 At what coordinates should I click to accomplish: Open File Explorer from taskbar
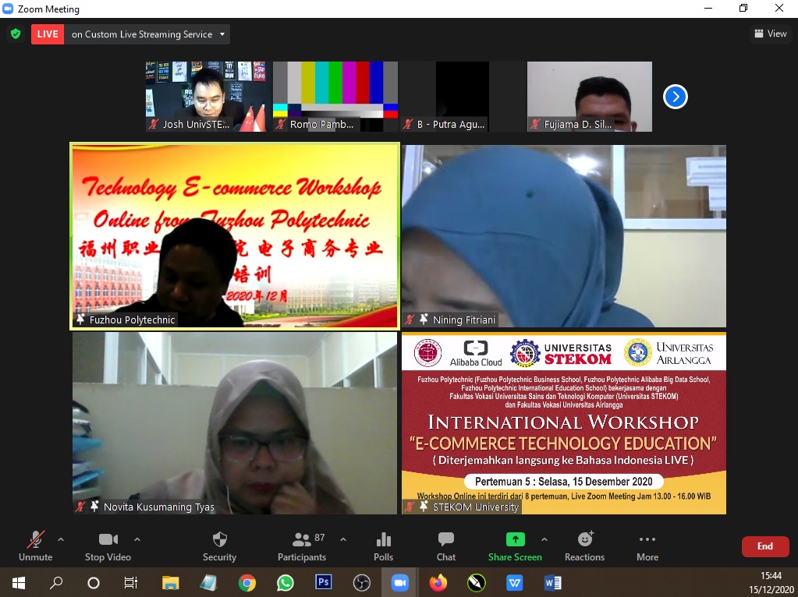pos(171,583)
